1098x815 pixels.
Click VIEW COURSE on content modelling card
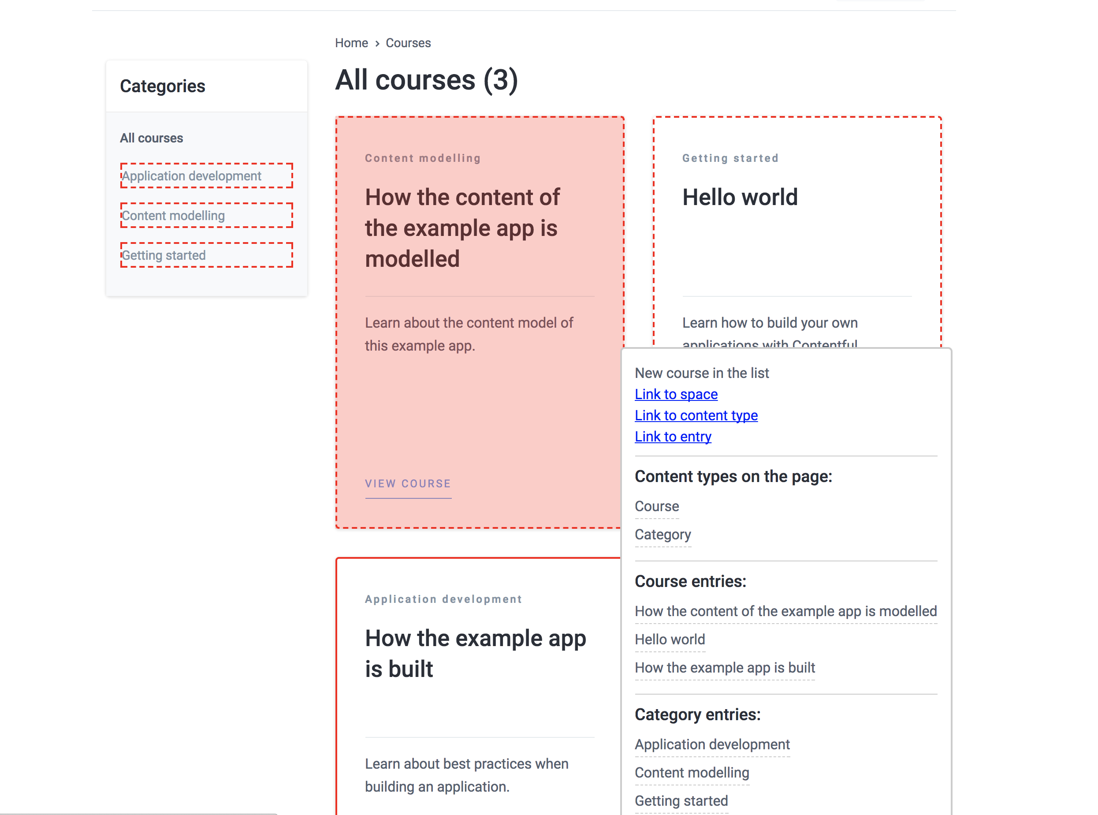click(x=408, y=483)
